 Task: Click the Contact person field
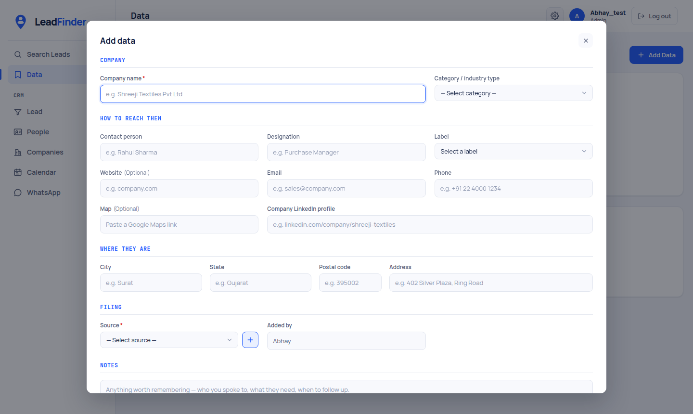click(x=179, y=152)
